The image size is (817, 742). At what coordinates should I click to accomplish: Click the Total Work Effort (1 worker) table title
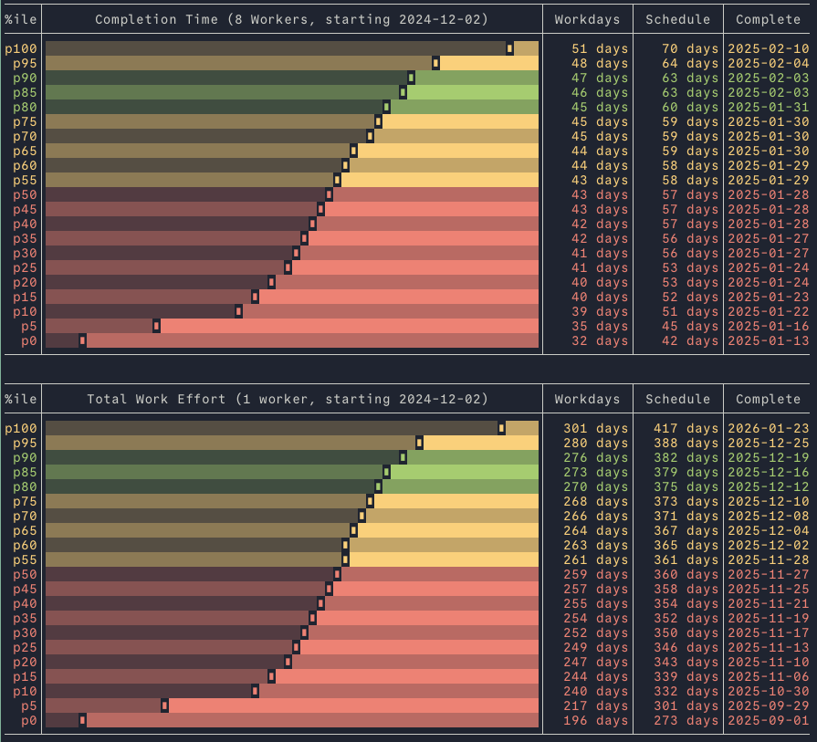288,399
